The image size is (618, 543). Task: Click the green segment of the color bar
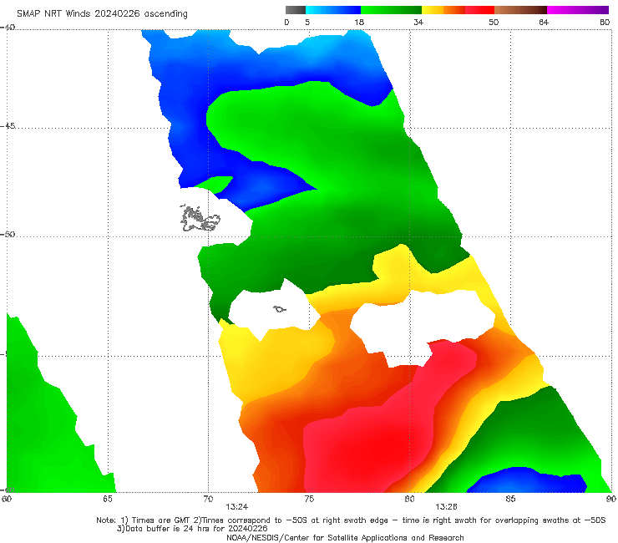[391, 10]
